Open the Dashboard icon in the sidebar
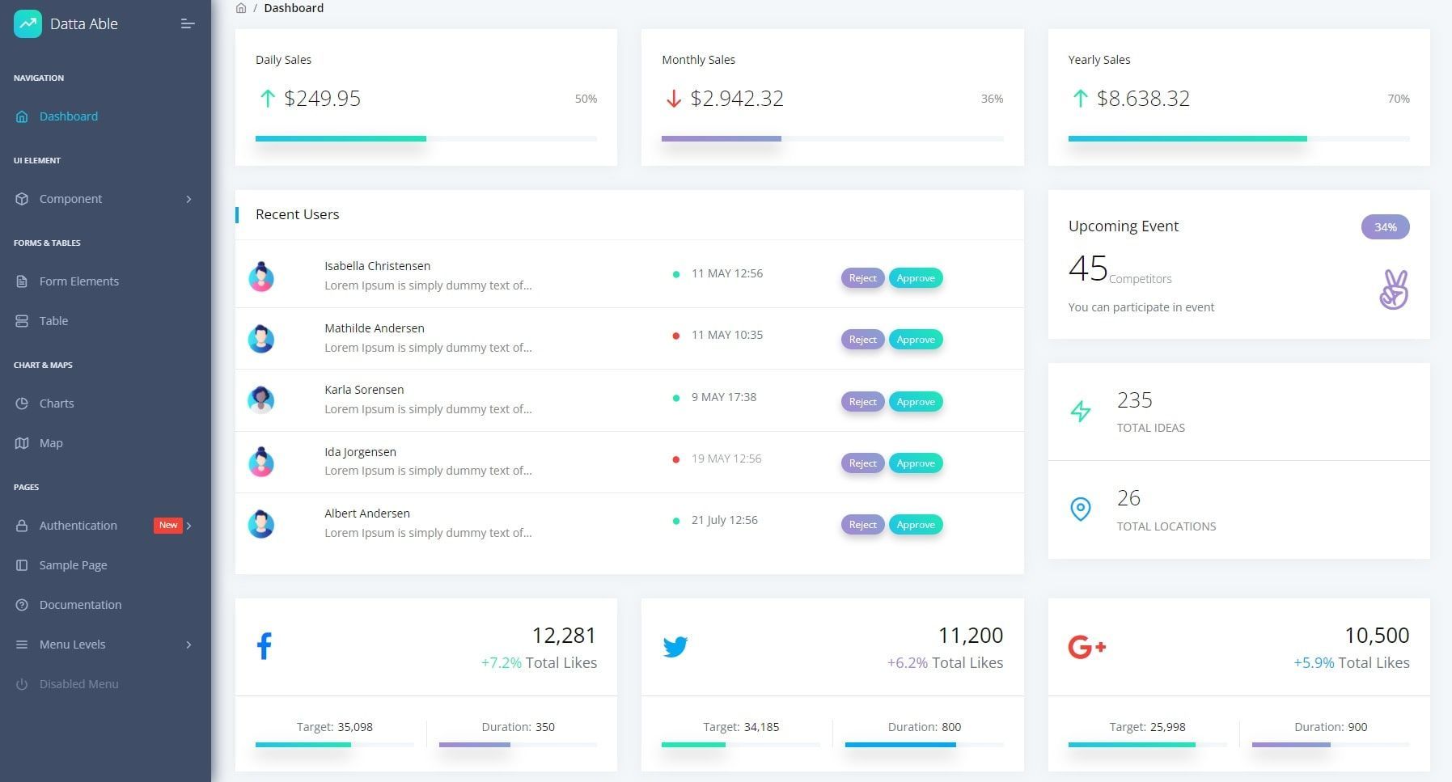The image size is (1452, 782). coord(22,116)
